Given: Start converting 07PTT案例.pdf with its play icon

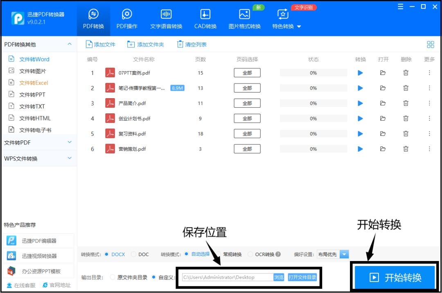Looking at the screenshot, I should (360, 72).
